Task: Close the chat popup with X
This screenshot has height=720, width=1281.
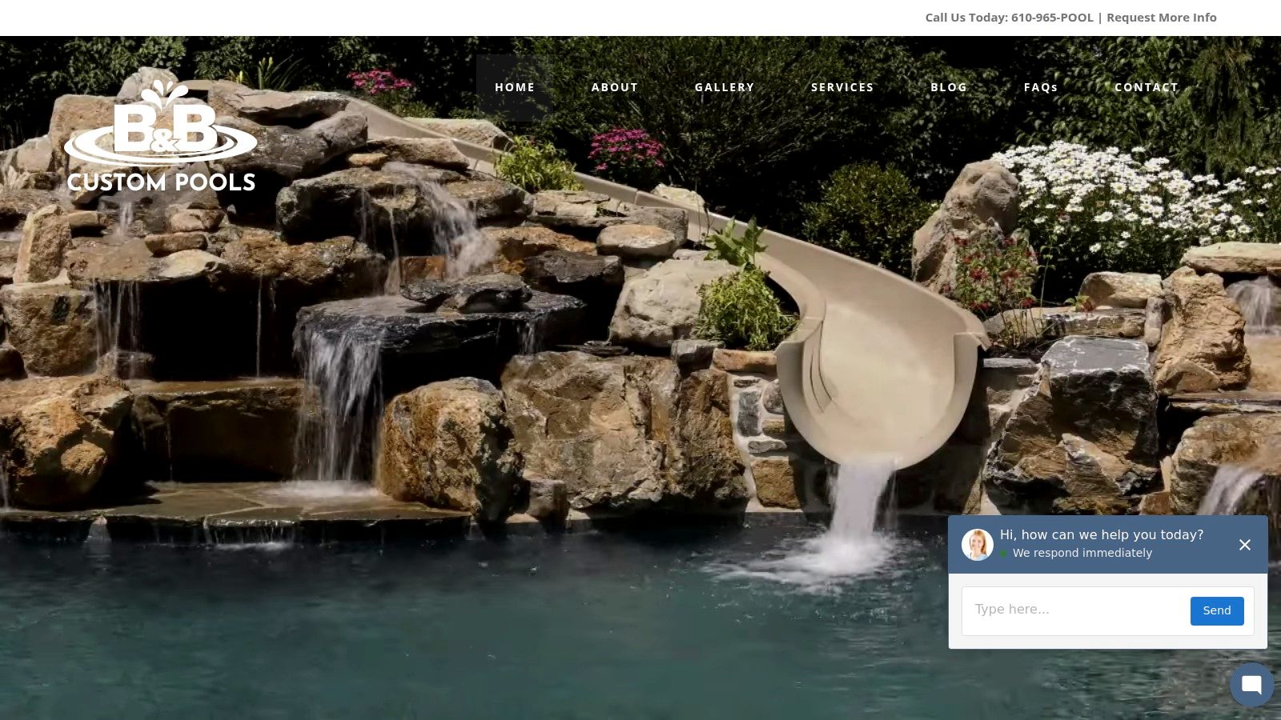Action: tap(1244, 545)
